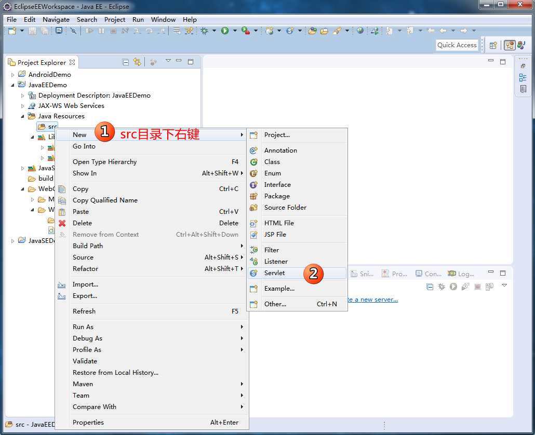Open the Servers view menu triangle

point(504,286)
